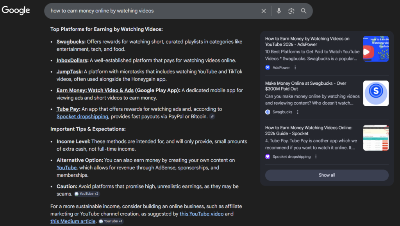Click the Tube Pay term in list

[x=68, y=109]
